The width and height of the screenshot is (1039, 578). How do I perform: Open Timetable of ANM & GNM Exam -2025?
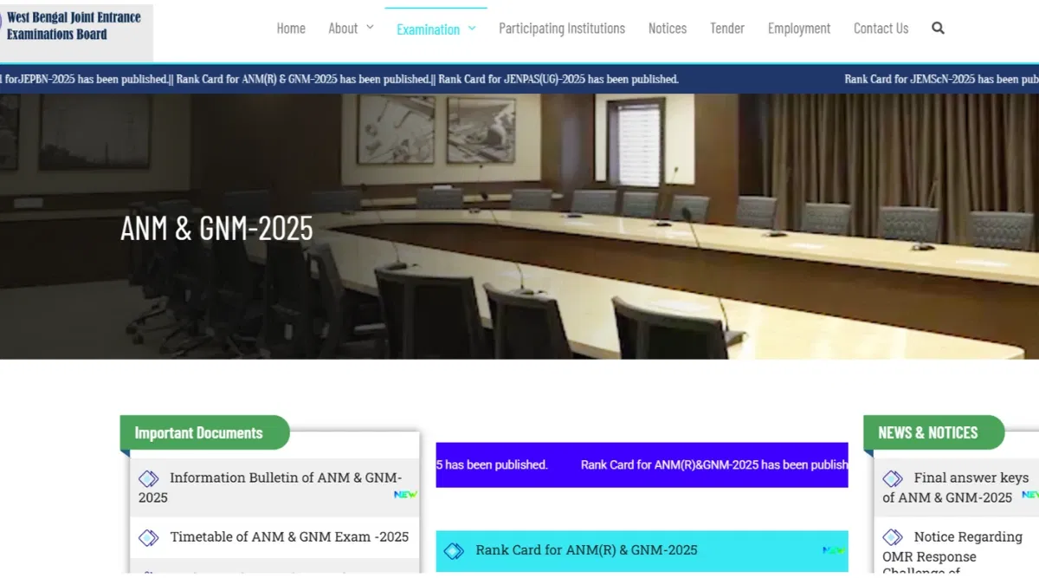pyautogui.click(x=289, y=537)
